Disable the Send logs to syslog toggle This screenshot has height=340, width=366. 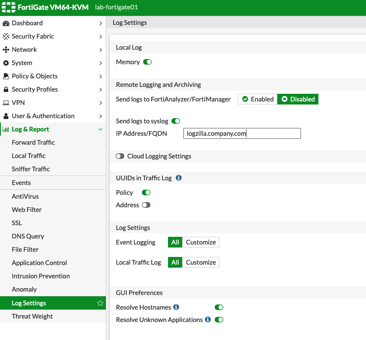[176, 121]
